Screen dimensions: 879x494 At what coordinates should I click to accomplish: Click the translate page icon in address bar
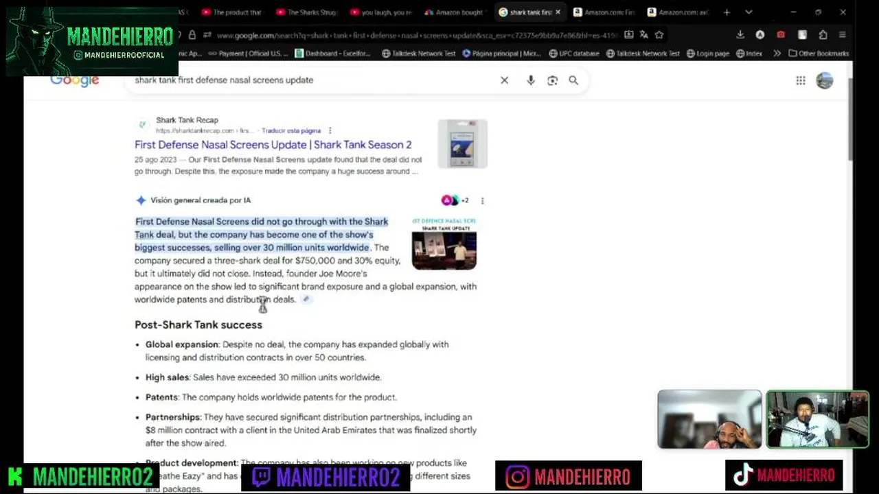coord(643,35)
